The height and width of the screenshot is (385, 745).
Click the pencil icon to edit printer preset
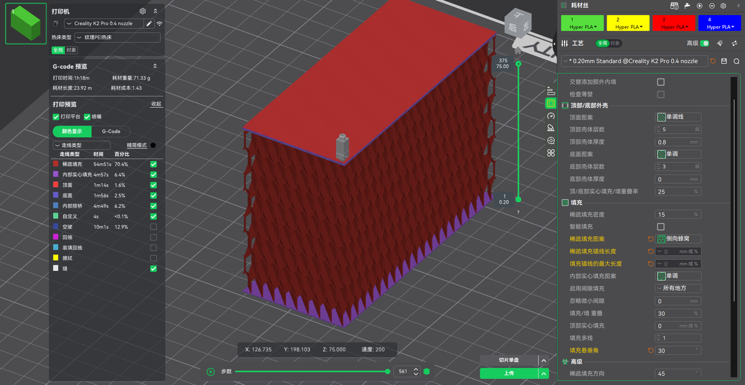pos(149,24)
